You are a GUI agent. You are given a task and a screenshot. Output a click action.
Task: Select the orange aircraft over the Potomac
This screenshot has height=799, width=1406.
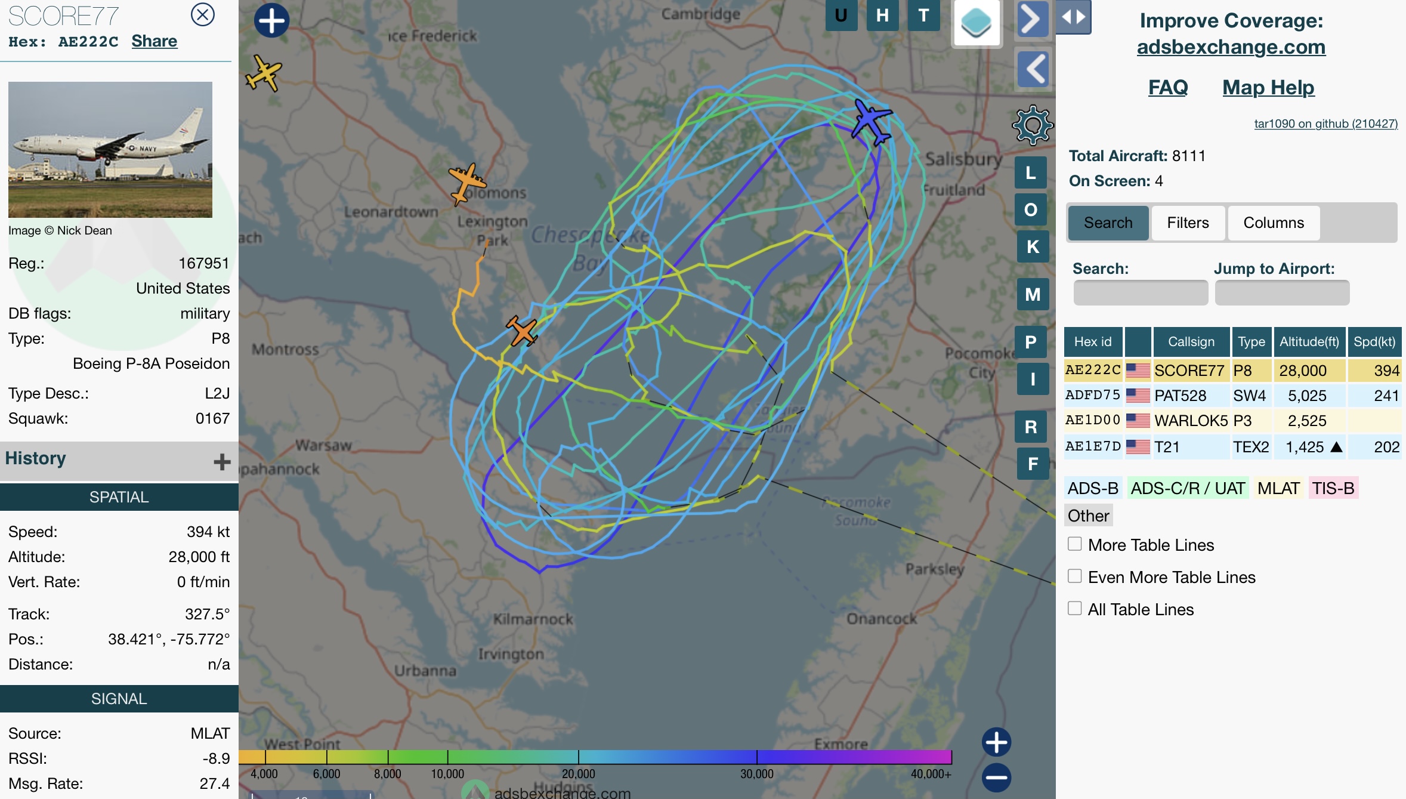point(522,330)
